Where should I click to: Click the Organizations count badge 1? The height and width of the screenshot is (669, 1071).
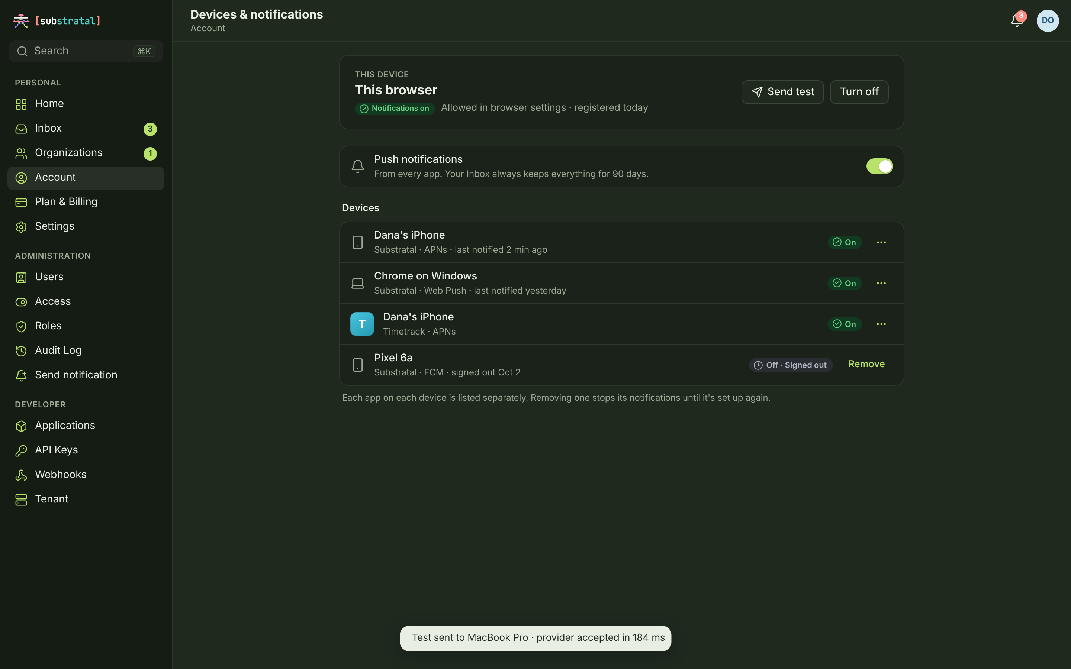click(x=150, y=153)
